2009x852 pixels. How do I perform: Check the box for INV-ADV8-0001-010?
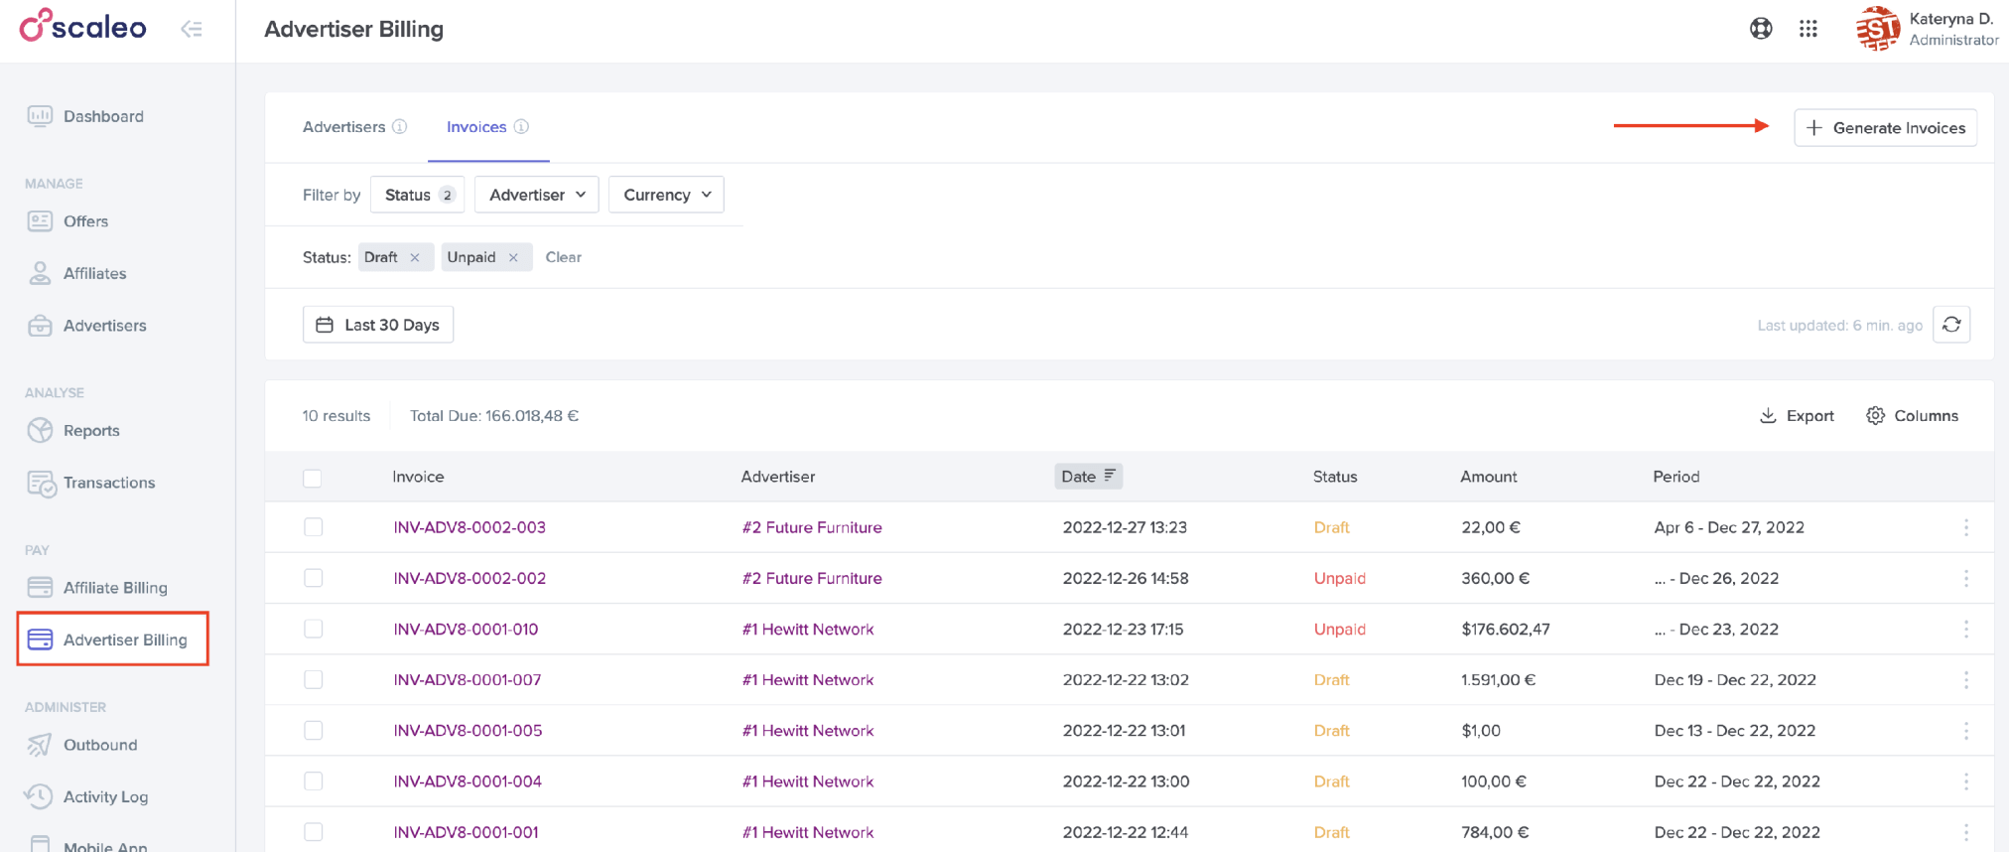pos(314,629)
